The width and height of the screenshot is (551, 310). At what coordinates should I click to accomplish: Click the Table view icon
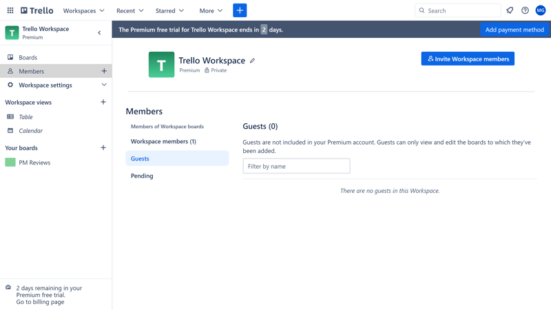tap(10, 116)
